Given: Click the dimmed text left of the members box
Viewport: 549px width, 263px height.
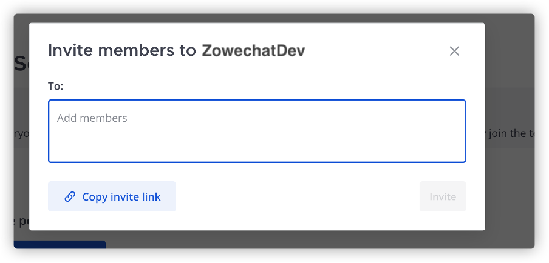Looking at the screenshot, I should pos(21,133).
